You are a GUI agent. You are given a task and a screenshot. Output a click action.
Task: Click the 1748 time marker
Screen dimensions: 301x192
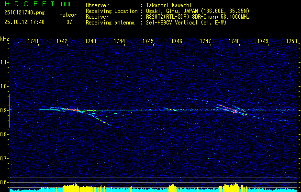point(234,41)
